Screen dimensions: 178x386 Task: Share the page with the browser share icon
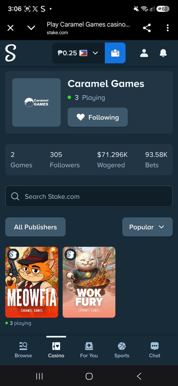(x=147, y=28)
